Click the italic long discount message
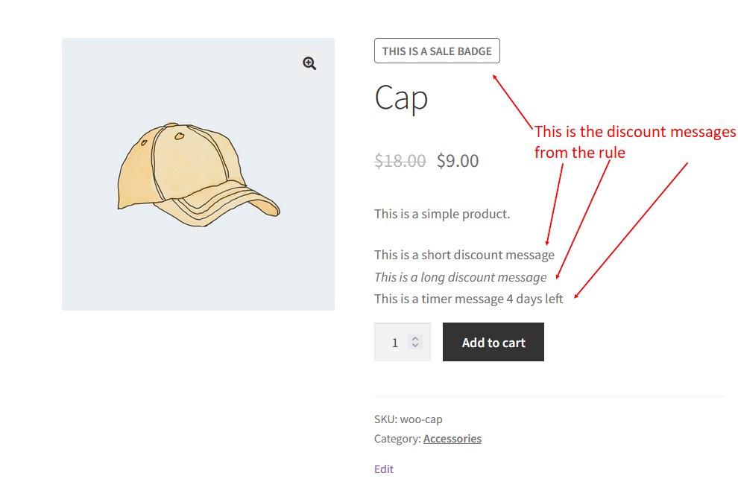The width and height of the screenshot is (738, 479). click(x=460, y=277)
